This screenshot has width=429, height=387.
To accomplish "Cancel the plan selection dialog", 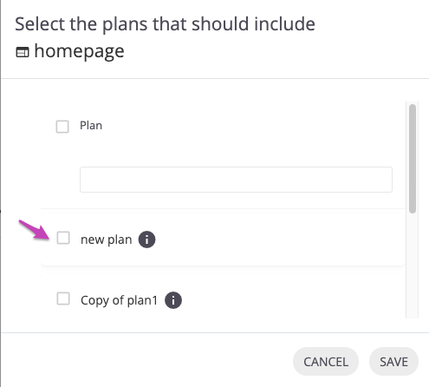I will pyautogui.click(x=326, y=362).
